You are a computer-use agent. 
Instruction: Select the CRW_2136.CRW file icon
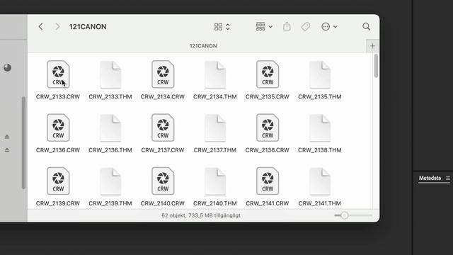58,127
